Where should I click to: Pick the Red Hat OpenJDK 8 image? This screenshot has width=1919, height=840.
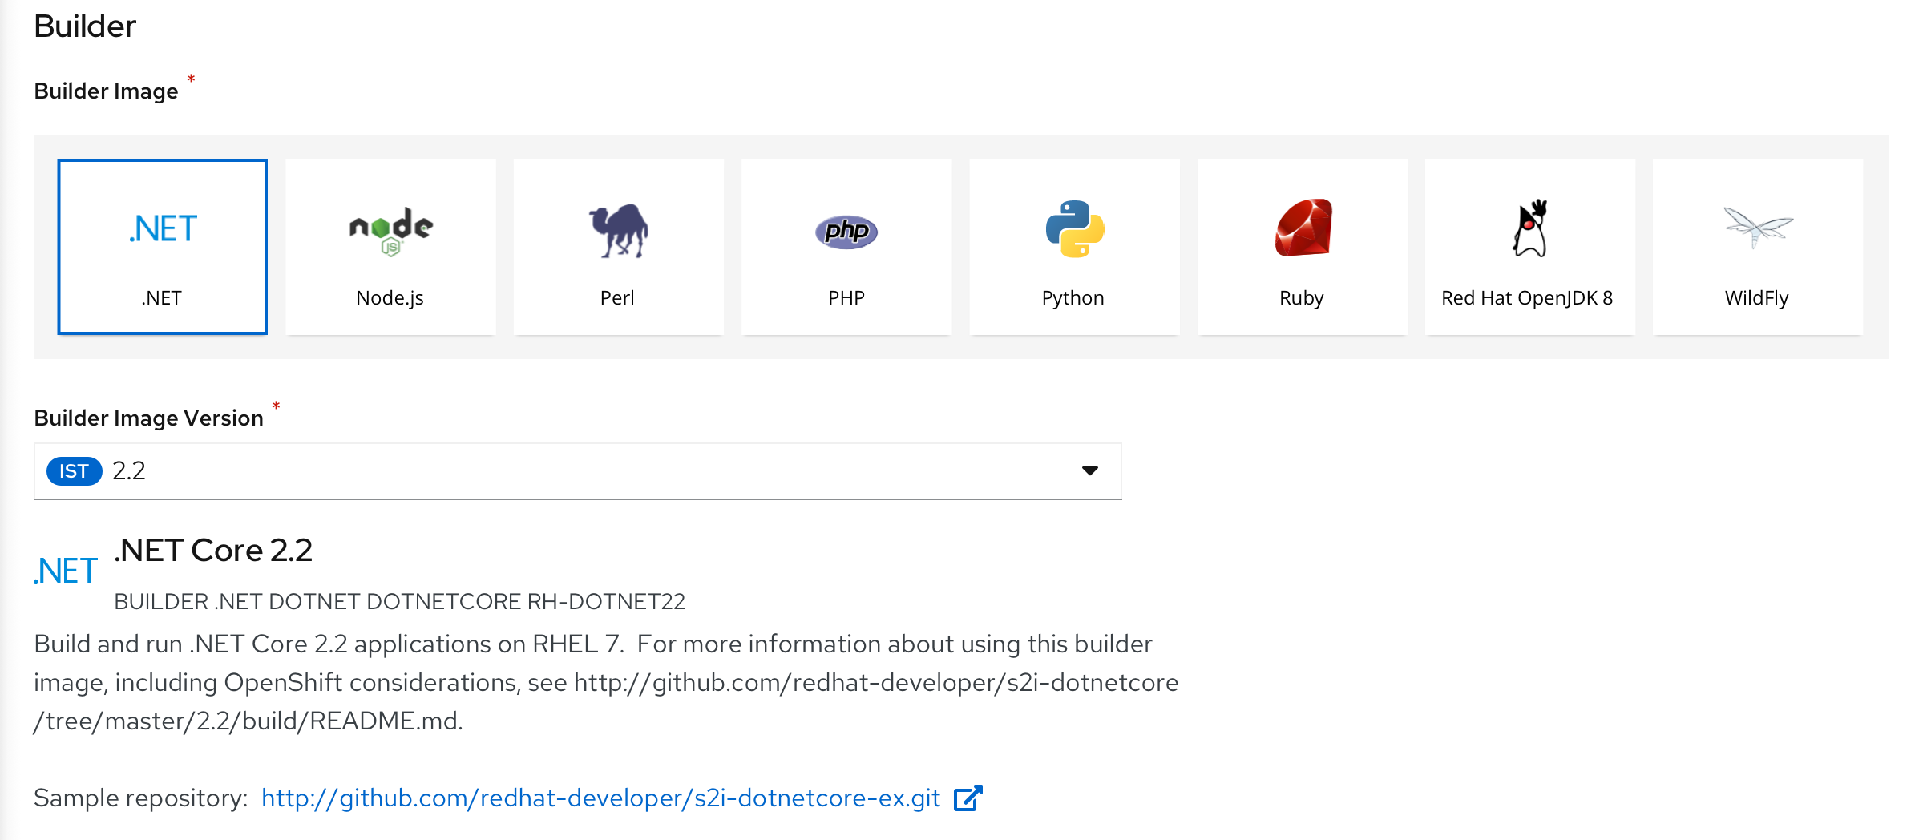pyautogui.click(x=1529, y=246)
